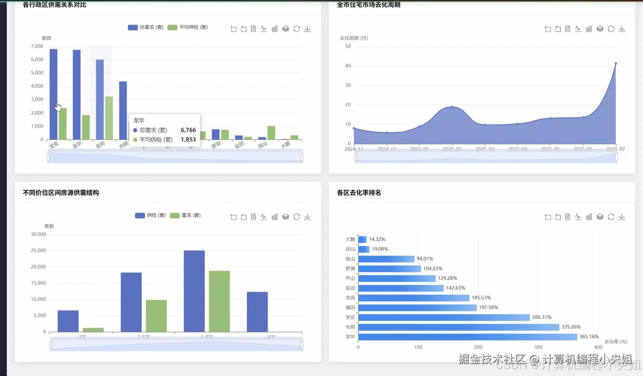Reset zoom in 去化率排名 chart toolbox
Screen dimensions: 643x376
pos(558,217)
